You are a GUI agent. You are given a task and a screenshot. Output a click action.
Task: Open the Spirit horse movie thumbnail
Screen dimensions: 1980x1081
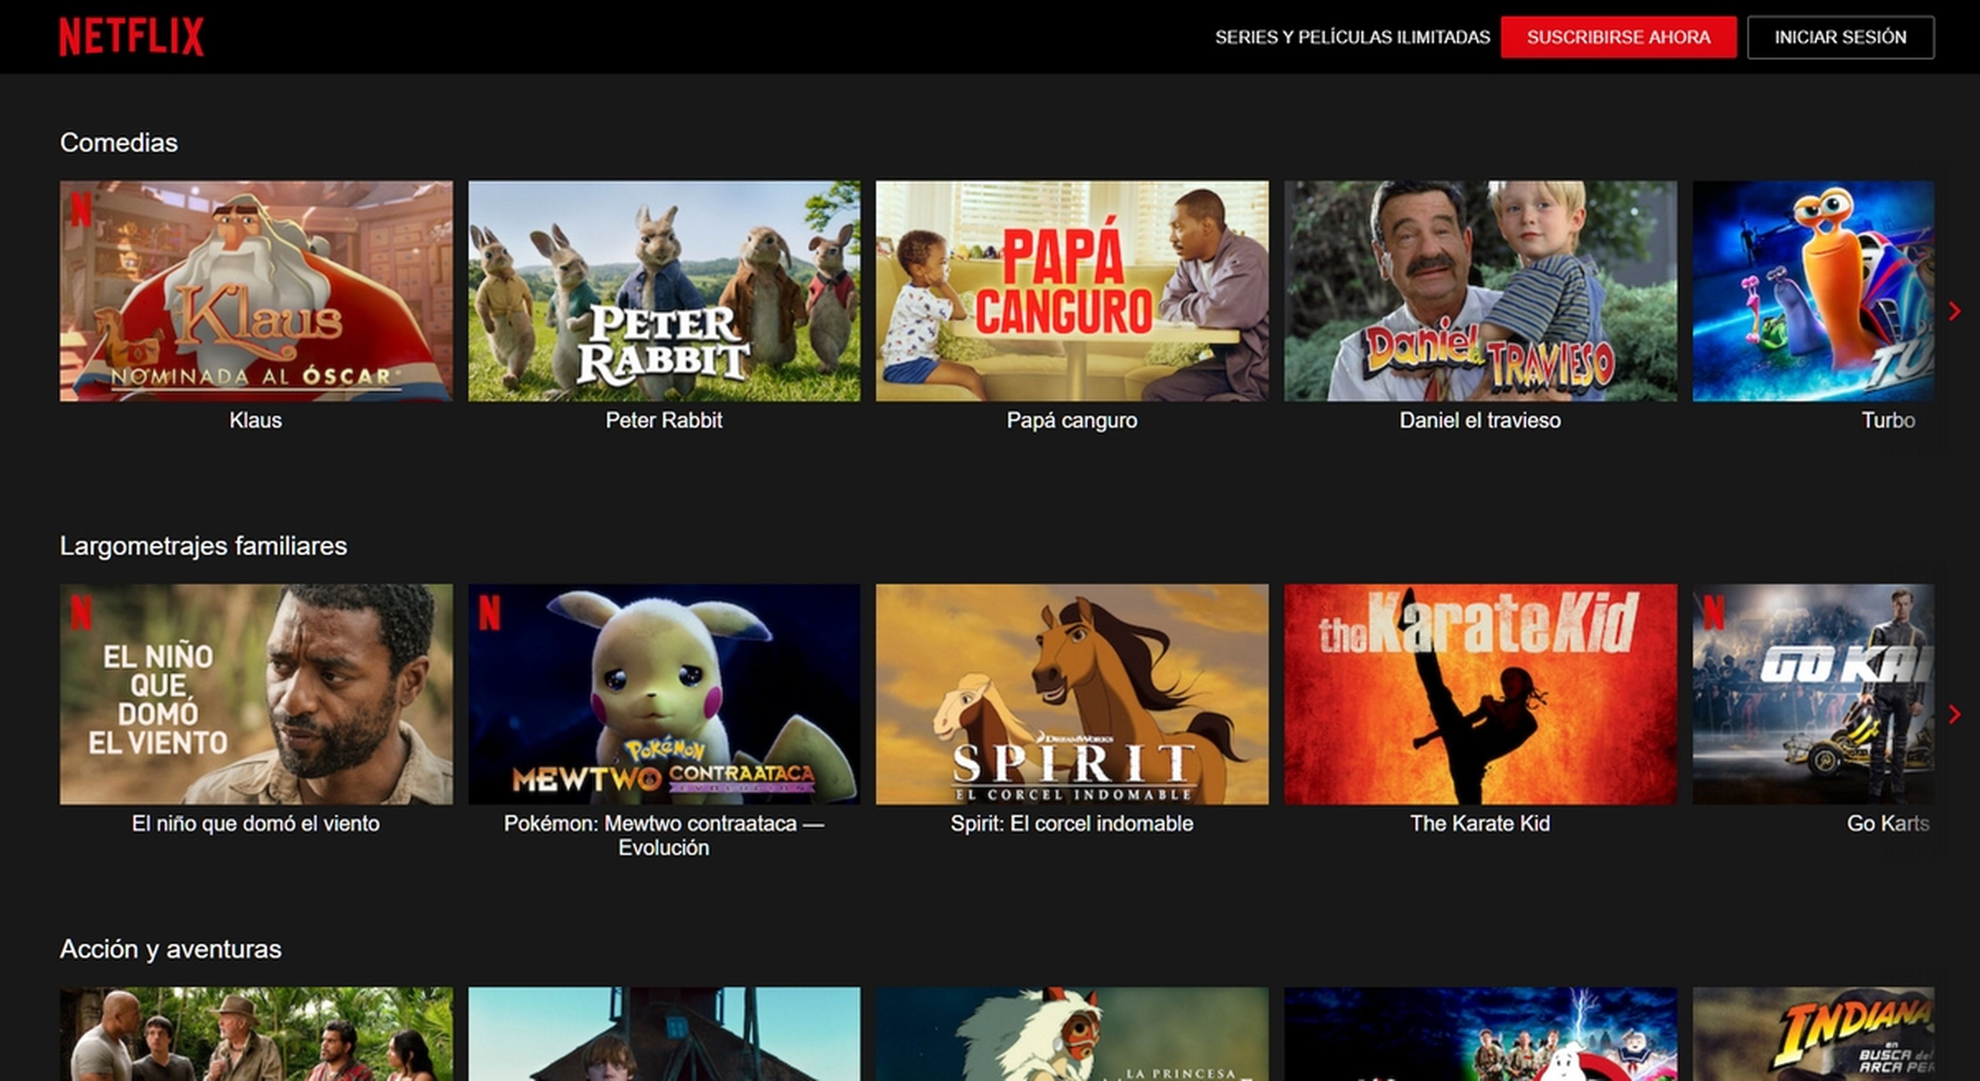(1072, 694)
